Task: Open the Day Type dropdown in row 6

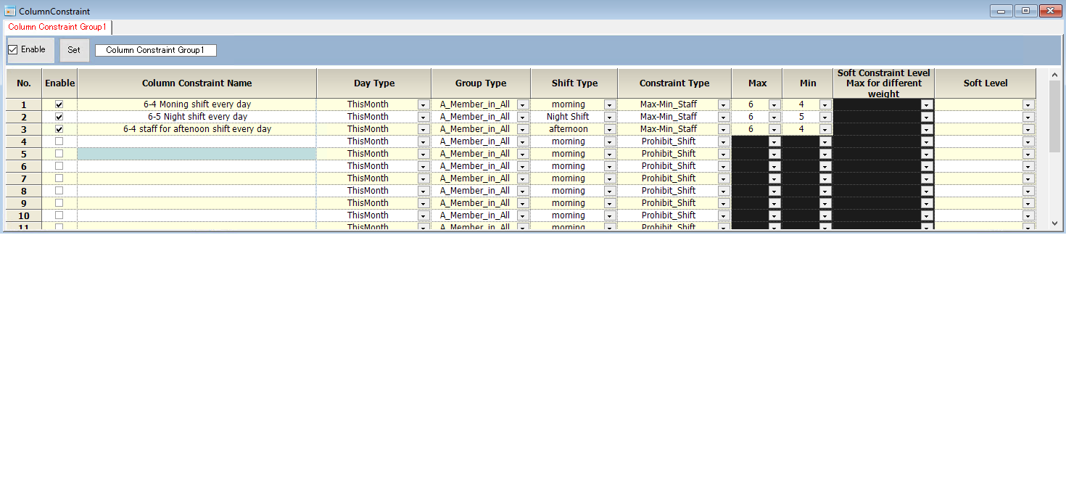Action: [423, 166]
